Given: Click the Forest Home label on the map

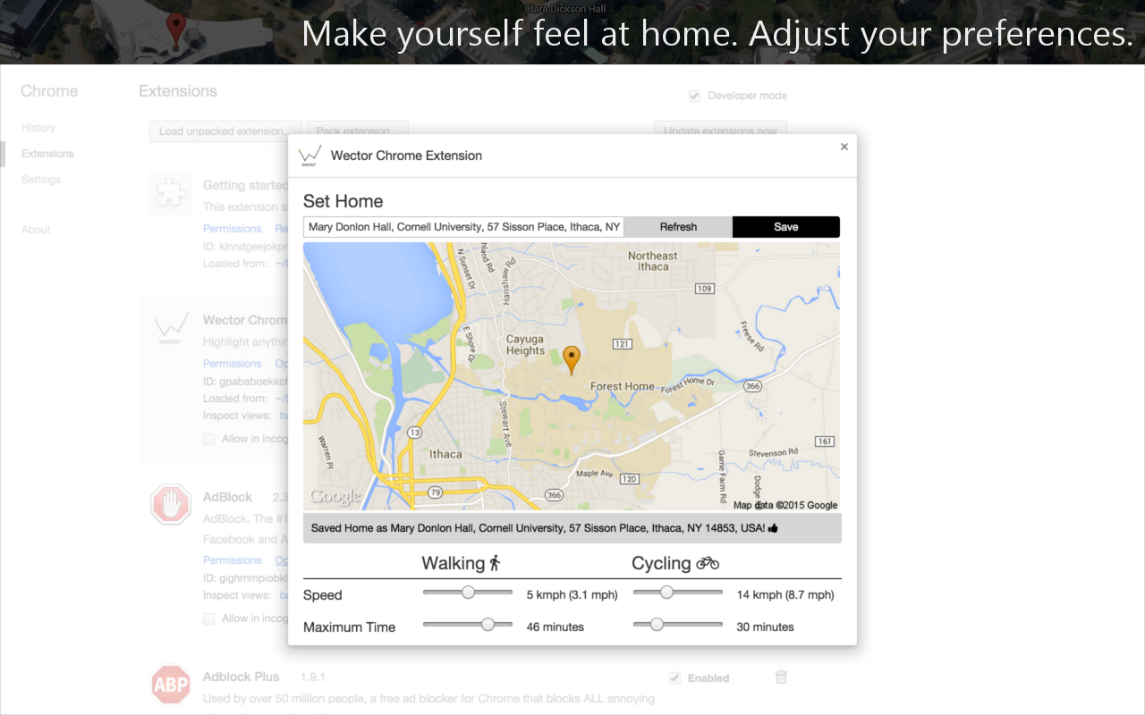Looking at the screenshot, I should pyautogui.click(x=623, y=386).
